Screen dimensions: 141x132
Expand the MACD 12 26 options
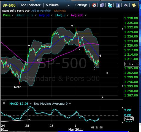31,104
